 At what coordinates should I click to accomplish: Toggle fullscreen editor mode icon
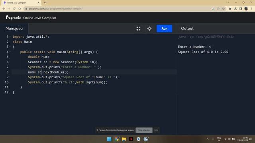click(138, 29)
